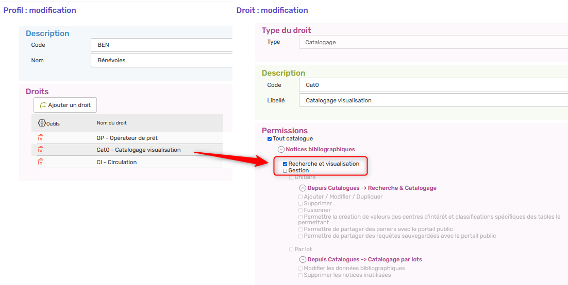This screenshot has width=568, height=285.
Task: Select the Cat0 - Catalogage visualisation row
Action: pyautogui.click(x=138, y=150)
